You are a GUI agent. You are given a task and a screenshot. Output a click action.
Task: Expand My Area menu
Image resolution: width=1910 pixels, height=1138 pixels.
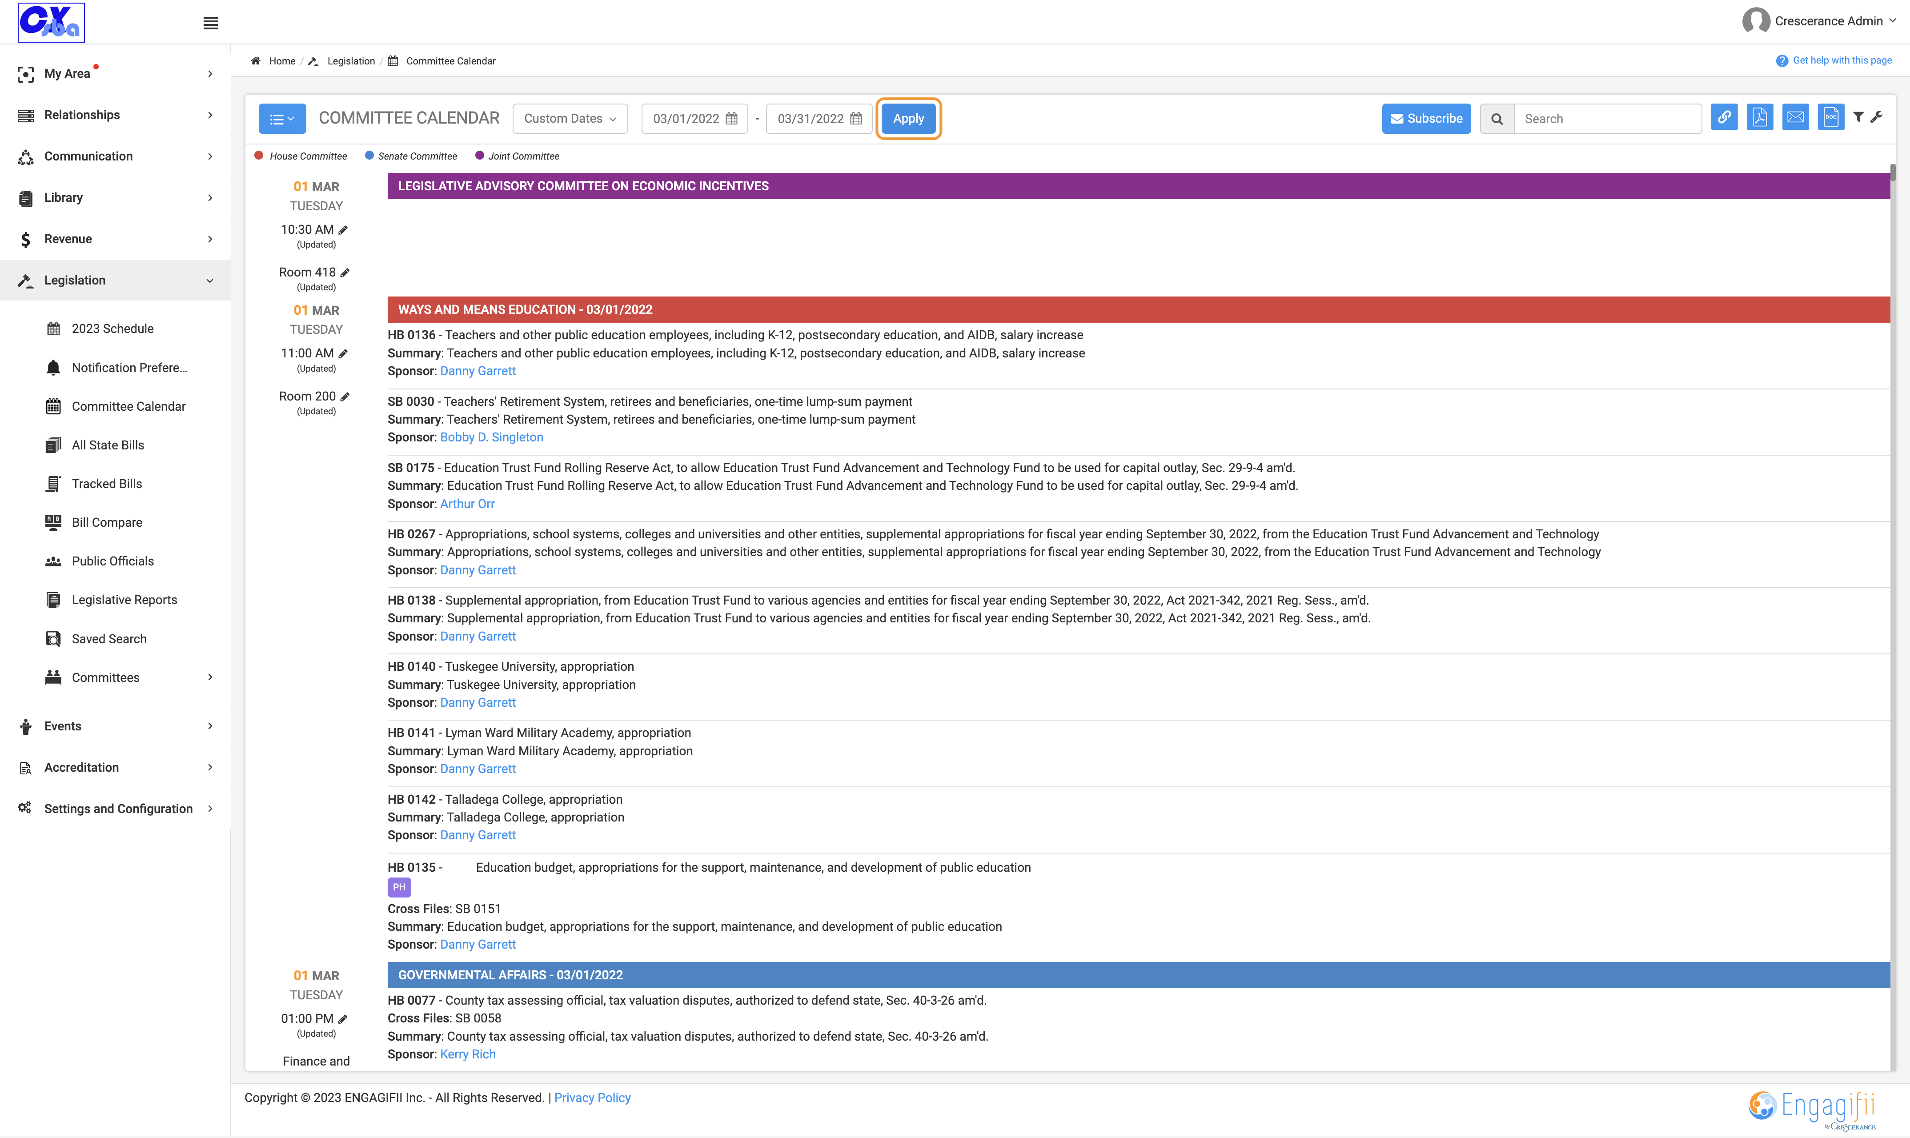115,74
